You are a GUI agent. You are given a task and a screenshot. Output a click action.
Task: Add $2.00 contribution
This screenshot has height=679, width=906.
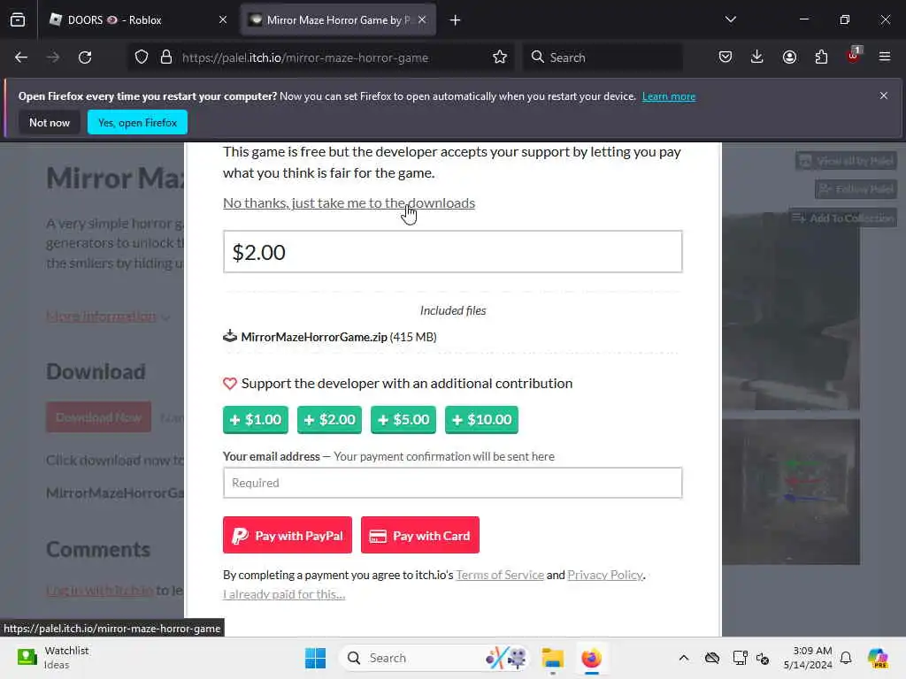[329, 420]
